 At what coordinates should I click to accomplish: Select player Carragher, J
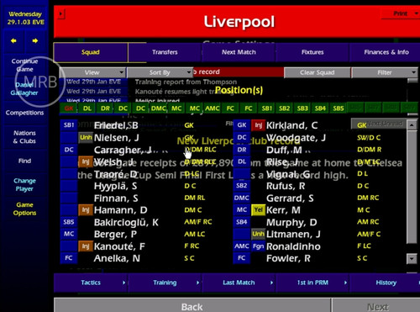tap(123, 150)
